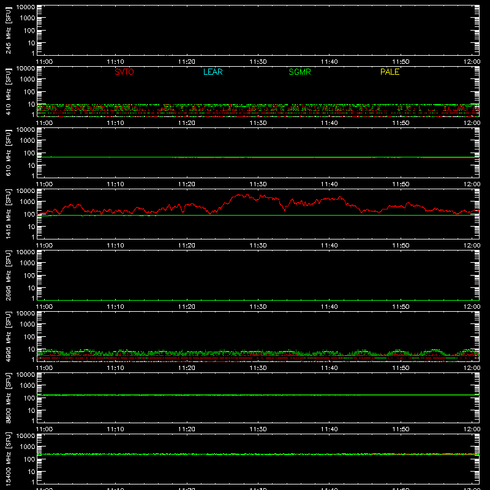
Task: Click the 1000 y-axis label of the 8800 MHz panel
Action: point(28,386)
